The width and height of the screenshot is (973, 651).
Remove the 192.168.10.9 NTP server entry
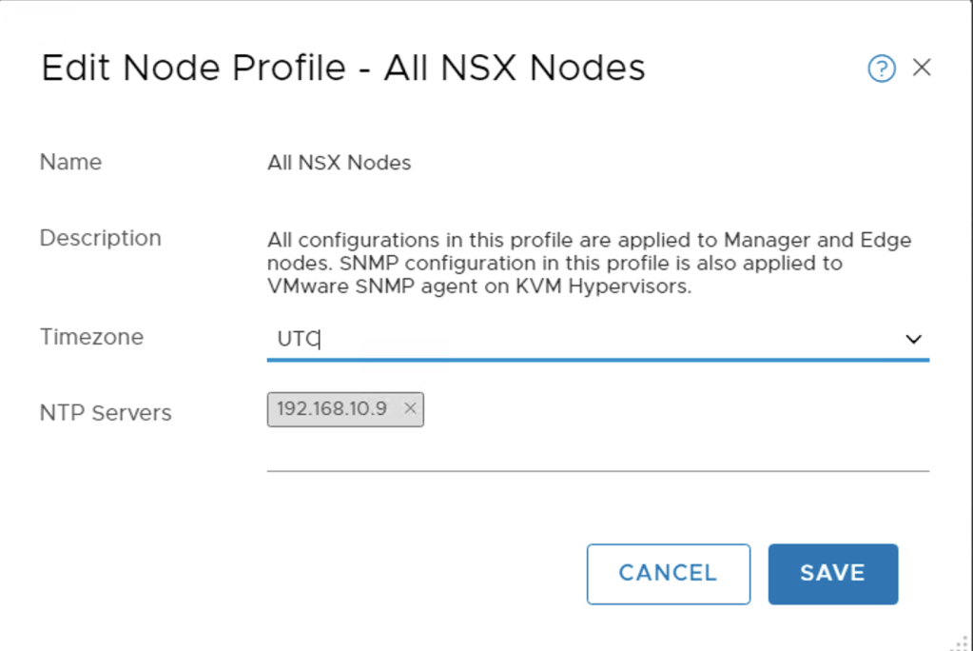(410, 408)
